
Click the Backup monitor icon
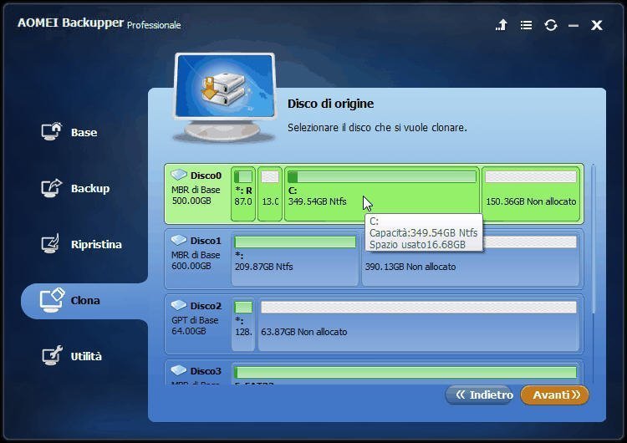52,188
